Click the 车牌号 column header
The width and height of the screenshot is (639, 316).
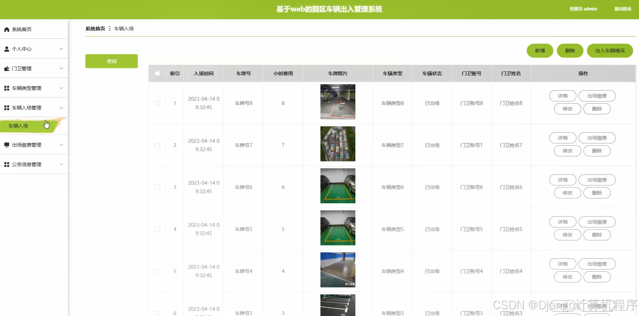click(x=243, y=74)
